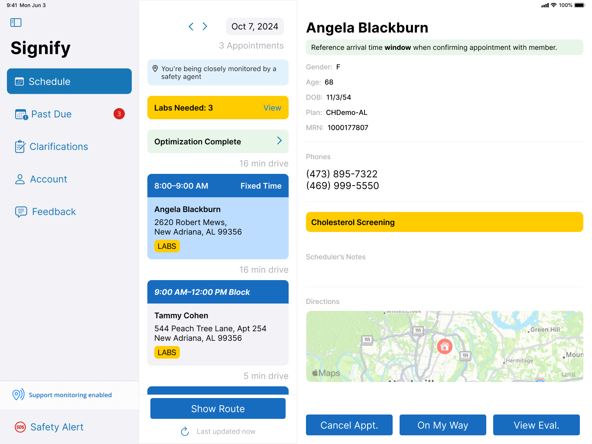Click LABS tag on Tammy Cohen card
This screenshot has height=444, width=592.
(x=167, y=353)
